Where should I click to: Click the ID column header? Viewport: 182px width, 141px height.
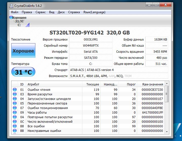[x=22, y=84]
